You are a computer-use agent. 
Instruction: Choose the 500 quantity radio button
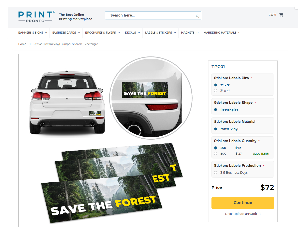pos(216,154)
